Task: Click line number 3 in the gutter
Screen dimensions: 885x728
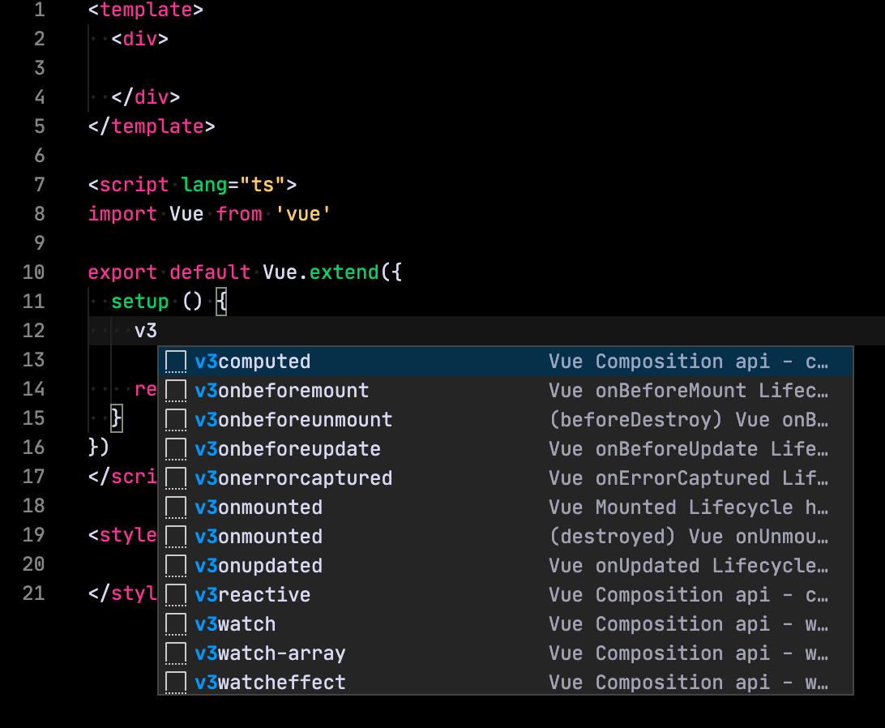Action: click(40, 68)
